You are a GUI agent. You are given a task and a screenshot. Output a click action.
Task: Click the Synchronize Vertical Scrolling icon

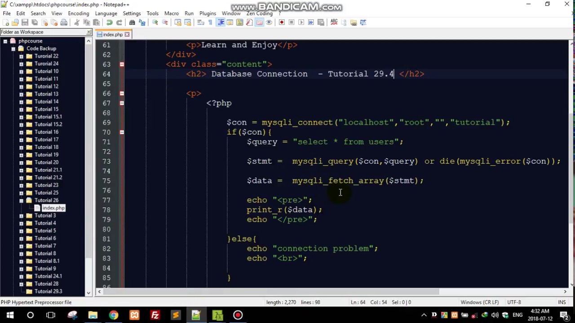[178, 22]
